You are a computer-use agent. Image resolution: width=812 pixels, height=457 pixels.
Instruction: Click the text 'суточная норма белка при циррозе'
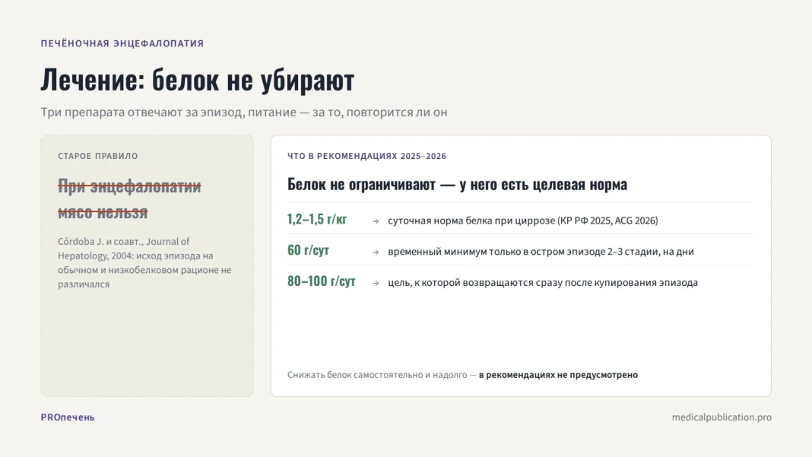coord(471,221)
